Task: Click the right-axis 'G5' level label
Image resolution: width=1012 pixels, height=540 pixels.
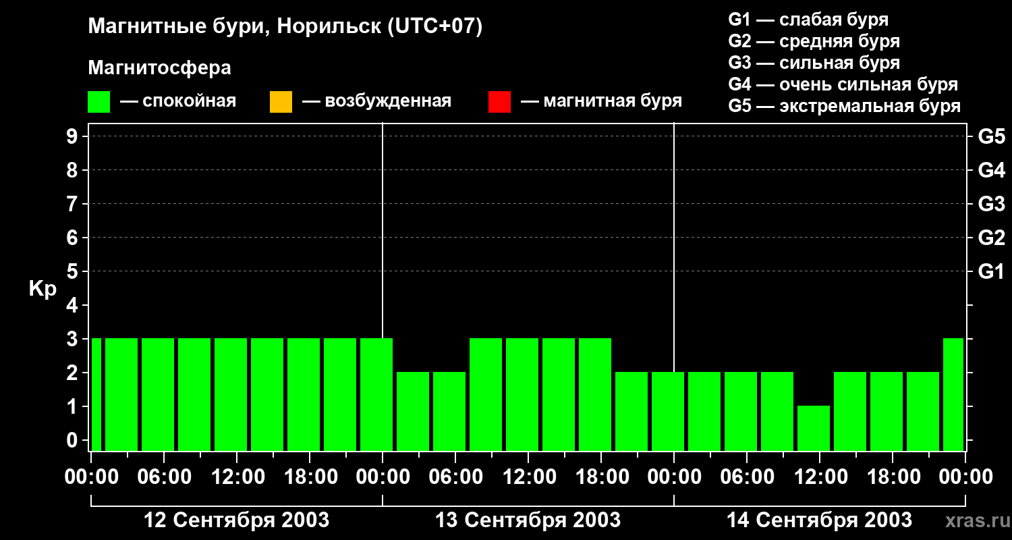Action: [992, 136]
